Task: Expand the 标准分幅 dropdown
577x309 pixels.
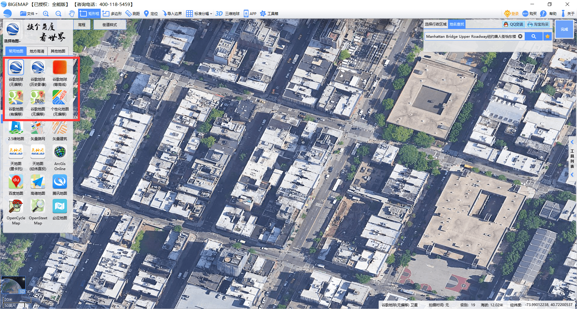Action: pos(199,13)
